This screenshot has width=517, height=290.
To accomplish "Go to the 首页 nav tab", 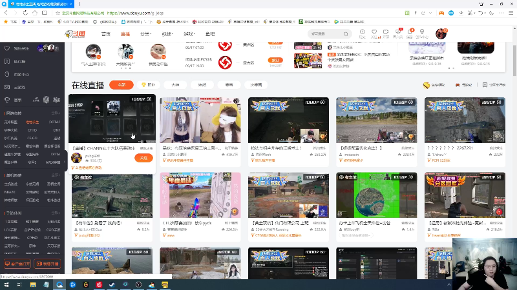I will pos(106,34).
